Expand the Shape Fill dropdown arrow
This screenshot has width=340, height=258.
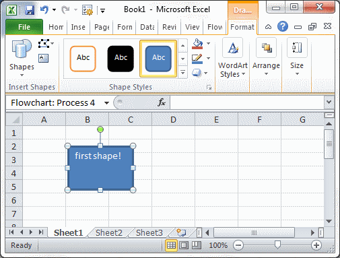coord(209,43)
